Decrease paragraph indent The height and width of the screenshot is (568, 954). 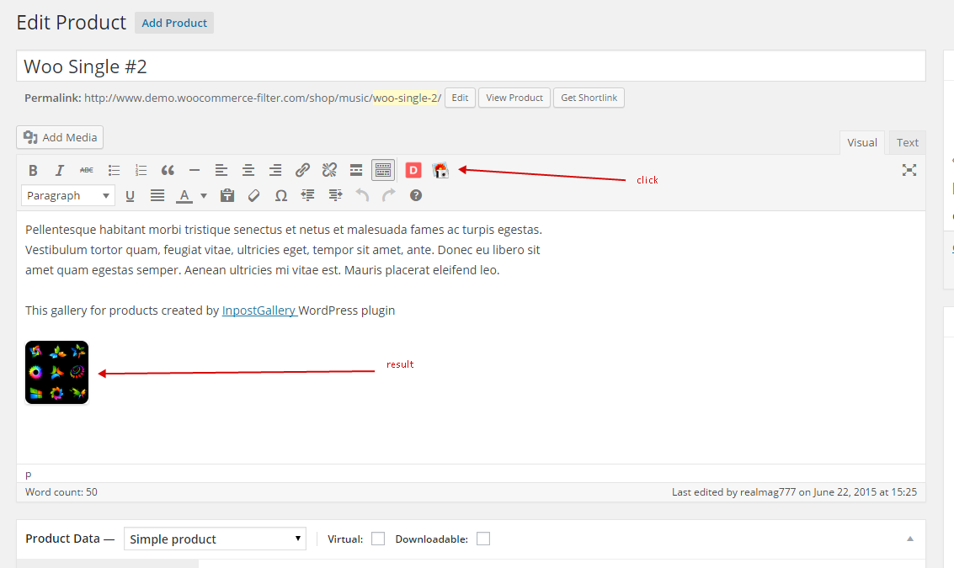tap(308, 196)
